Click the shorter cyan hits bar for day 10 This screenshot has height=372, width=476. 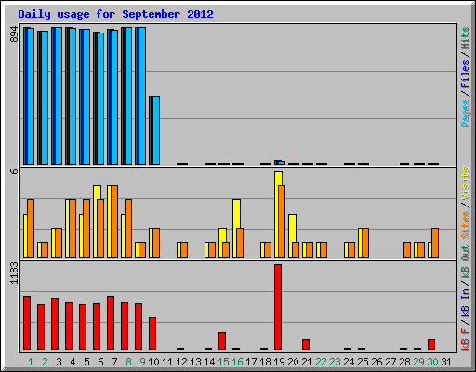156,130
